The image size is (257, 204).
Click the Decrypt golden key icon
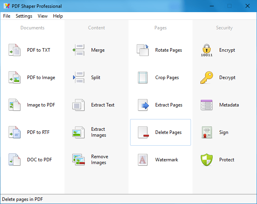click(x=207, y=78)
